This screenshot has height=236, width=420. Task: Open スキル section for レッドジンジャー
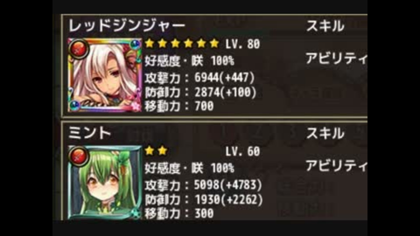coord(325,26)
